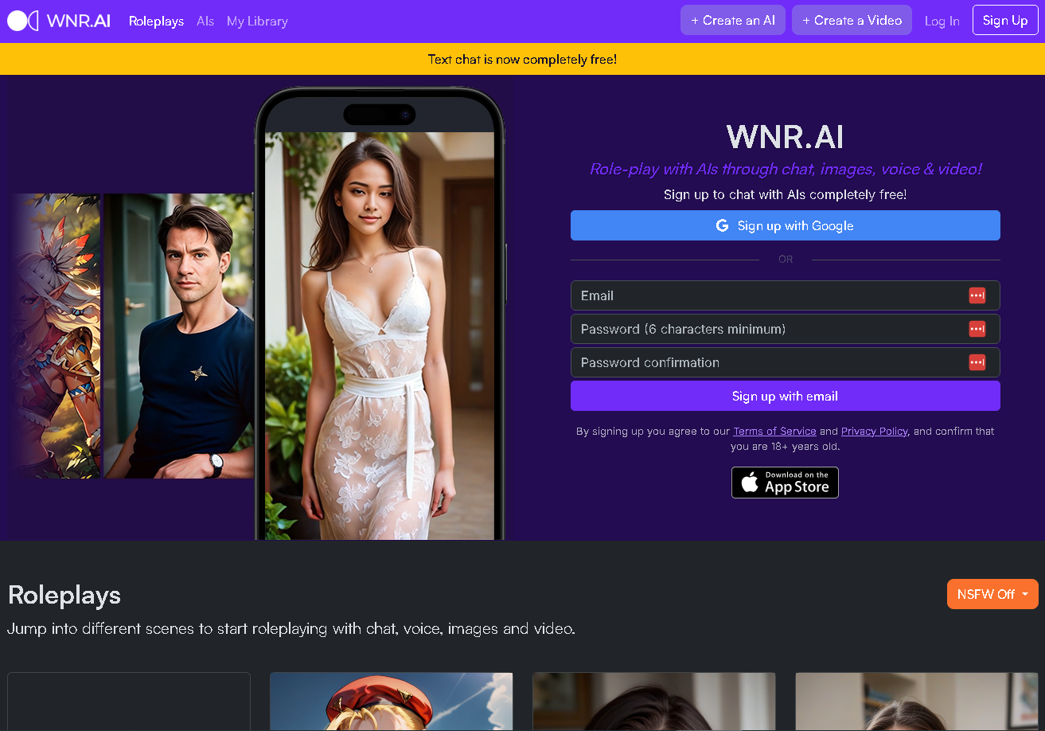Open the NSFW Off dropdown
This screenshot has width=1045, height=731.
tap(992, 593)
